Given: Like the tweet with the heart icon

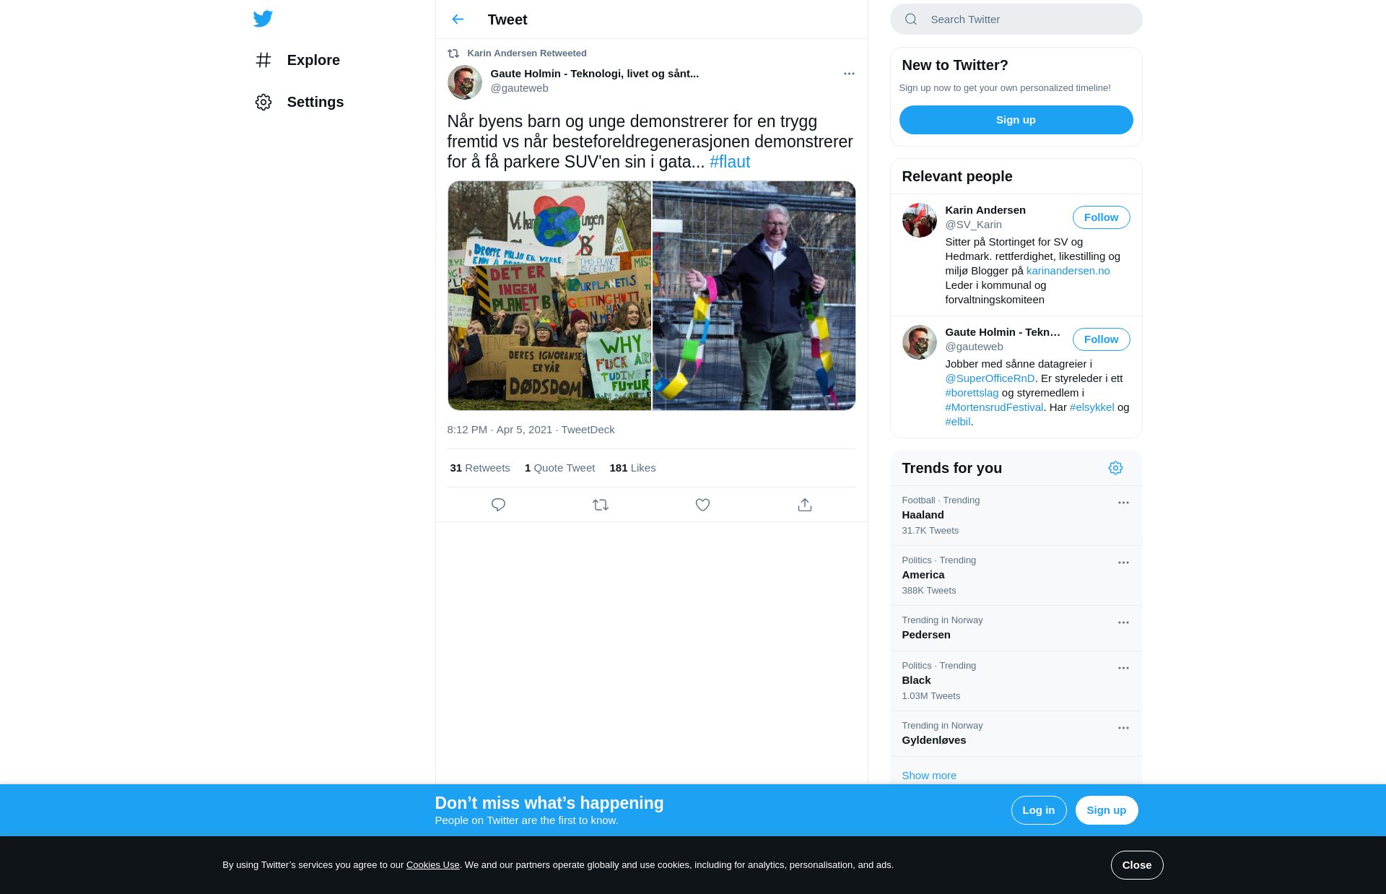Looking at the screenshot, I should (702, 505).
